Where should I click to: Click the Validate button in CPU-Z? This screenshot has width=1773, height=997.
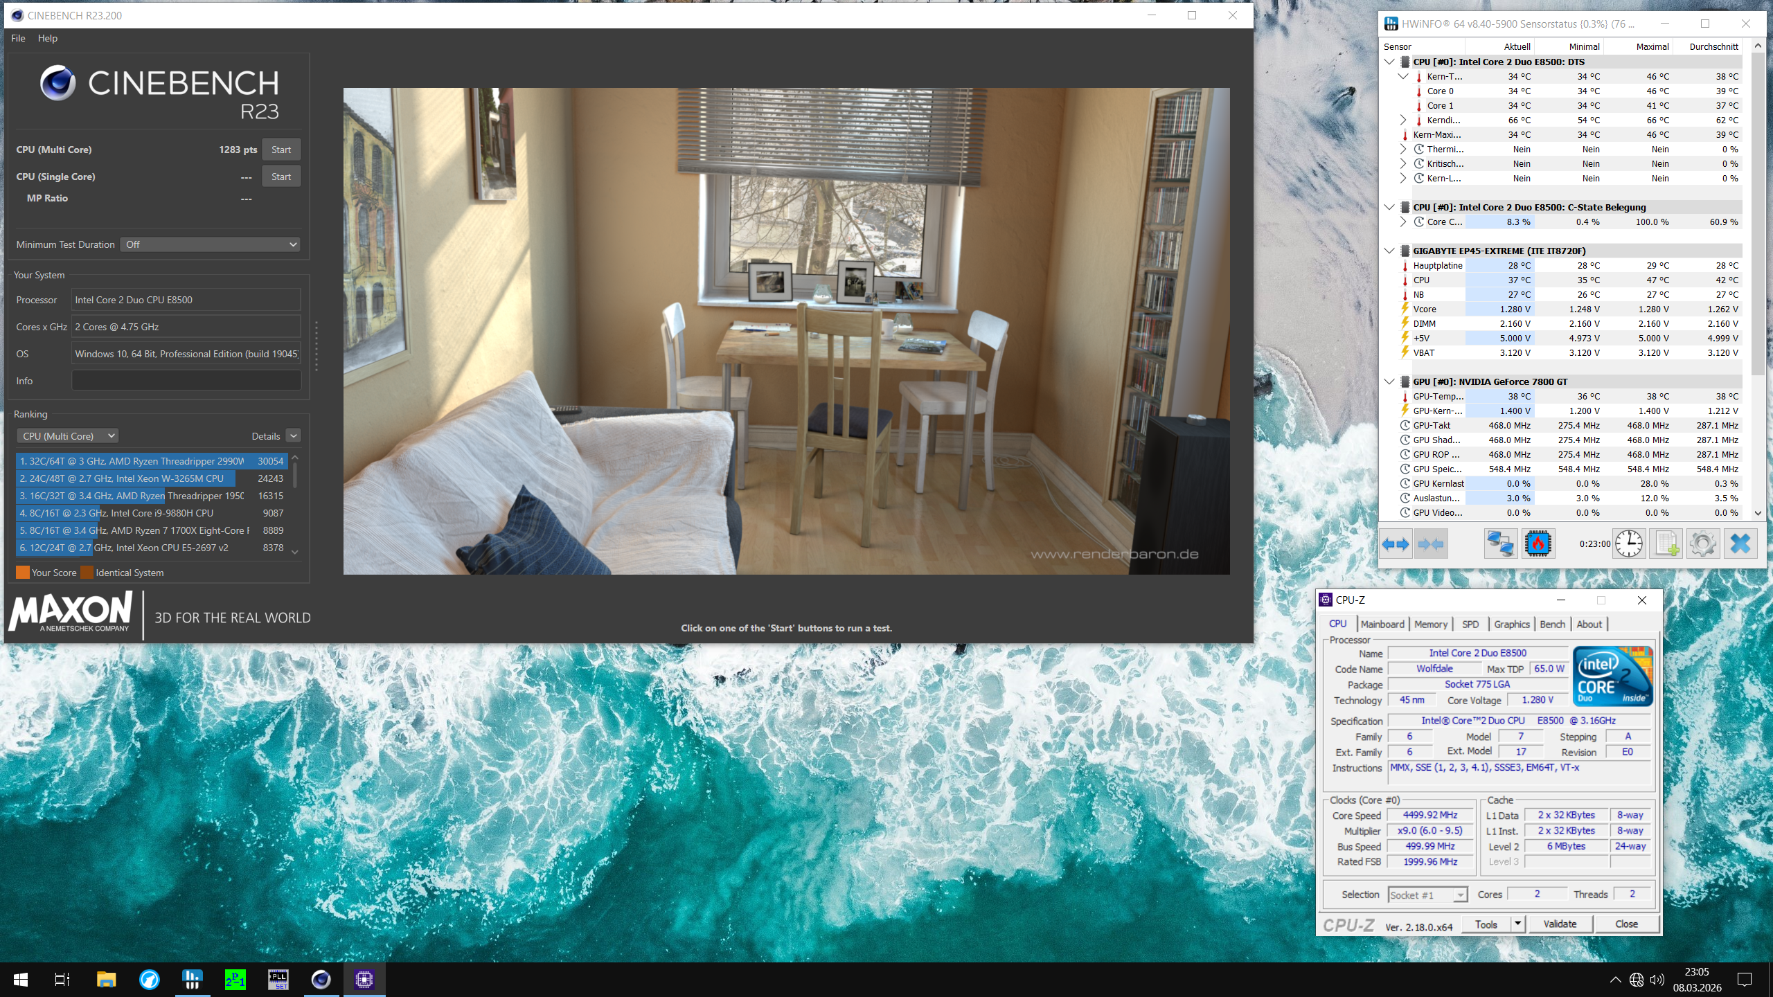1560,924
